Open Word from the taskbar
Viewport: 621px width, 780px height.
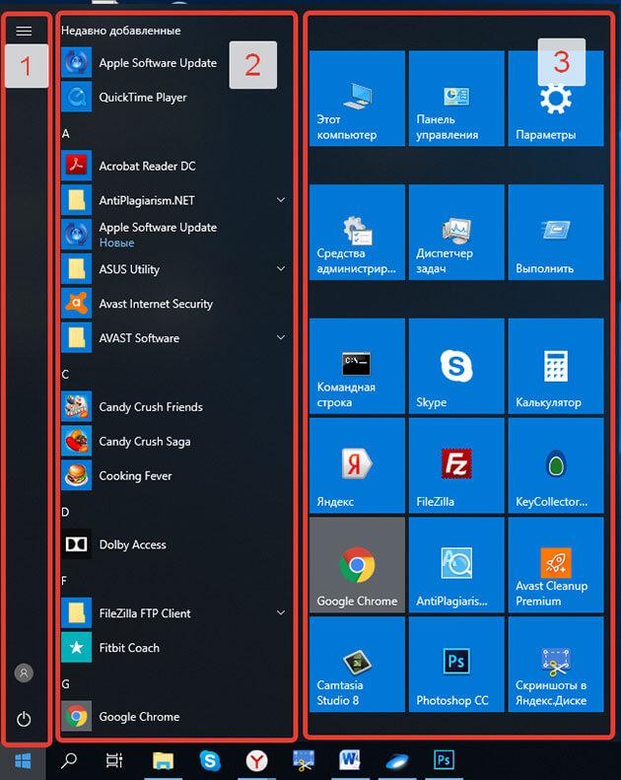[x=350, y=760]
